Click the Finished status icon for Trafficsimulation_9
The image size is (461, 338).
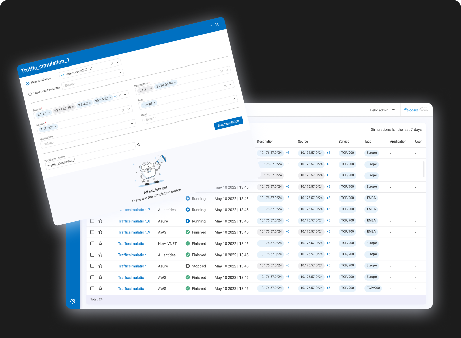(x=188, y=232)
